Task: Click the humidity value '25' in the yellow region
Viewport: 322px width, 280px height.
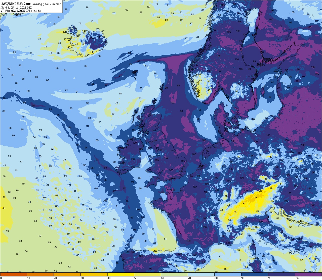Action: 235,212
